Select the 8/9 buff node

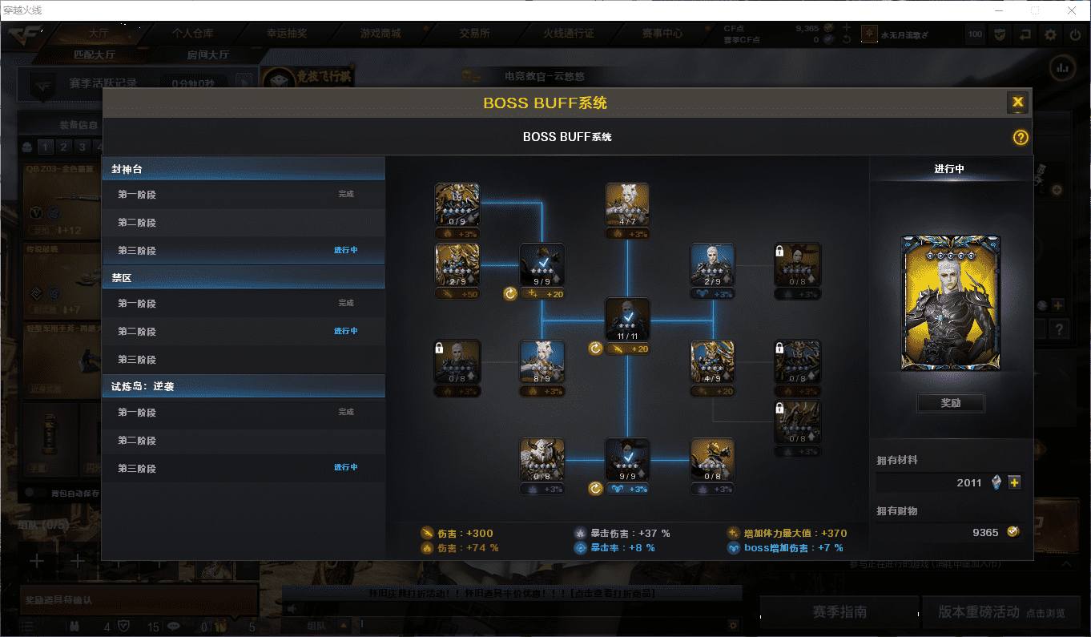coord(542,363)
